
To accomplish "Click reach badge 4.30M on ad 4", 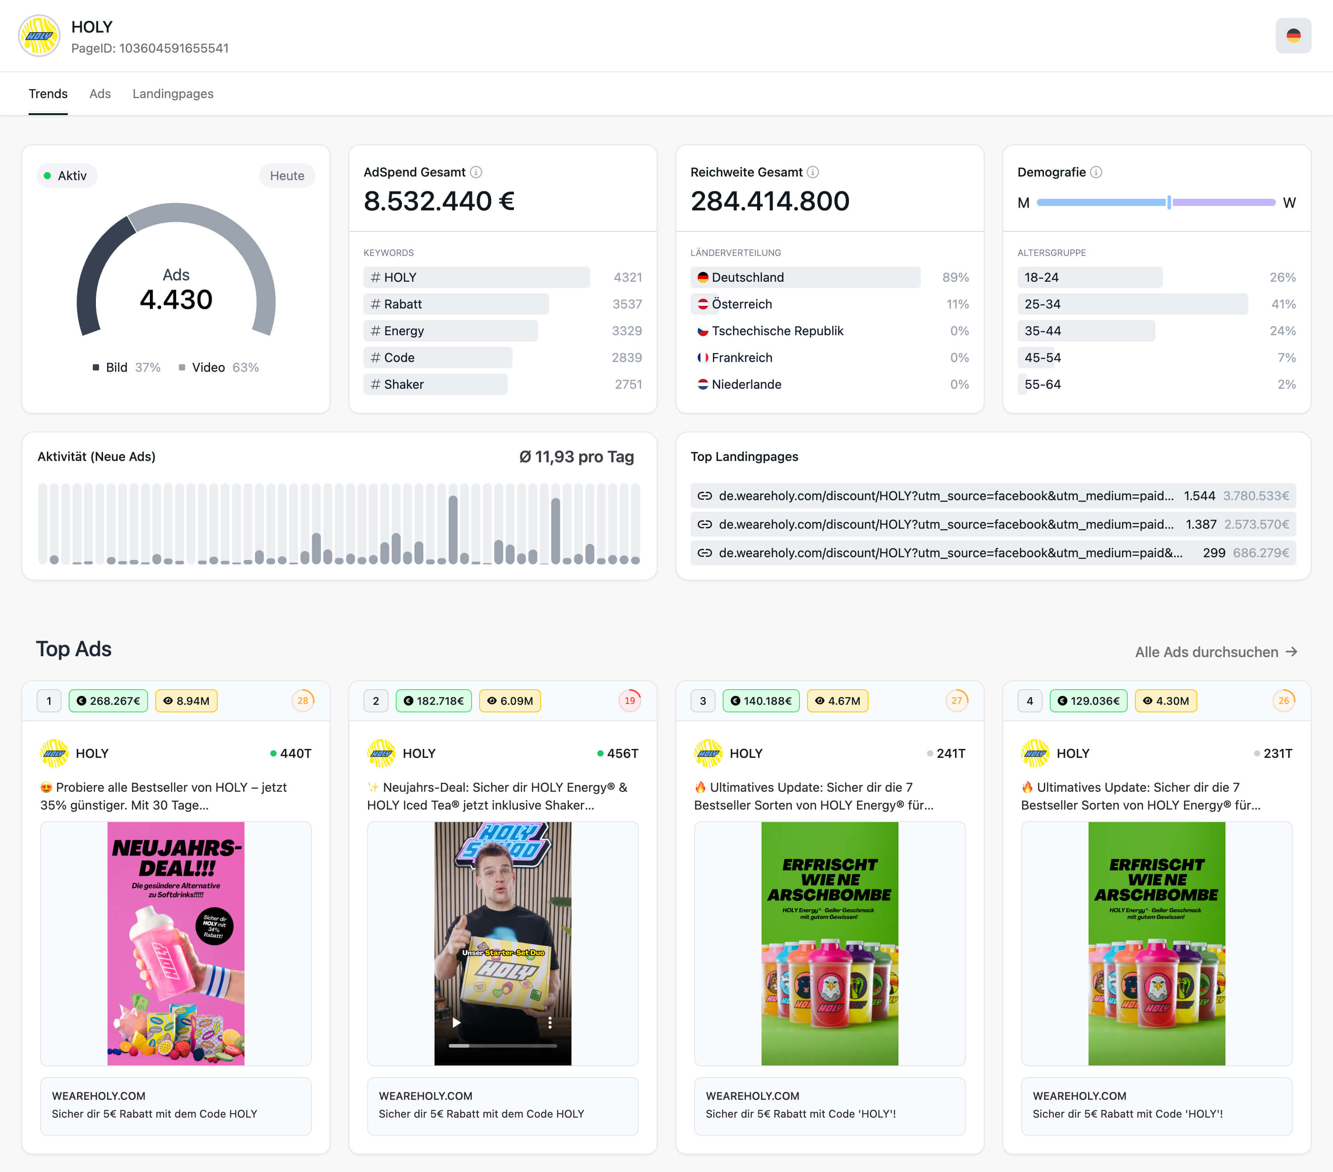I will tap(1166, 701).
